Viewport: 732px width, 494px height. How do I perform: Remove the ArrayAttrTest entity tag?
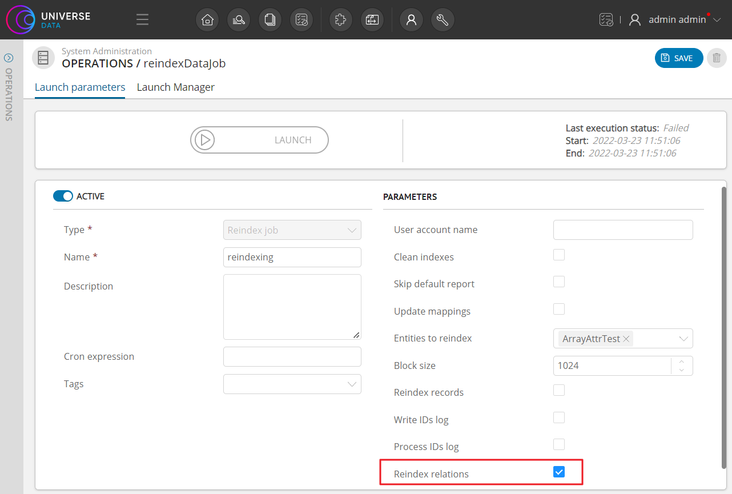[626, 339]
